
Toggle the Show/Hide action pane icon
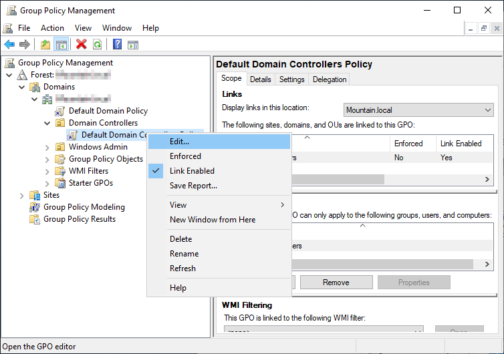point(133,45)
